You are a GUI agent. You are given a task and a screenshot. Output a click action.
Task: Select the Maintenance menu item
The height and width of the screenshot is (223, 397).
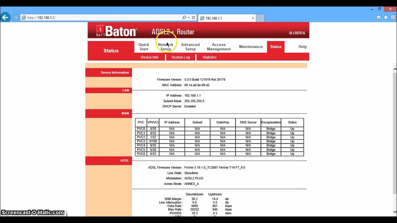click(251, 47)
